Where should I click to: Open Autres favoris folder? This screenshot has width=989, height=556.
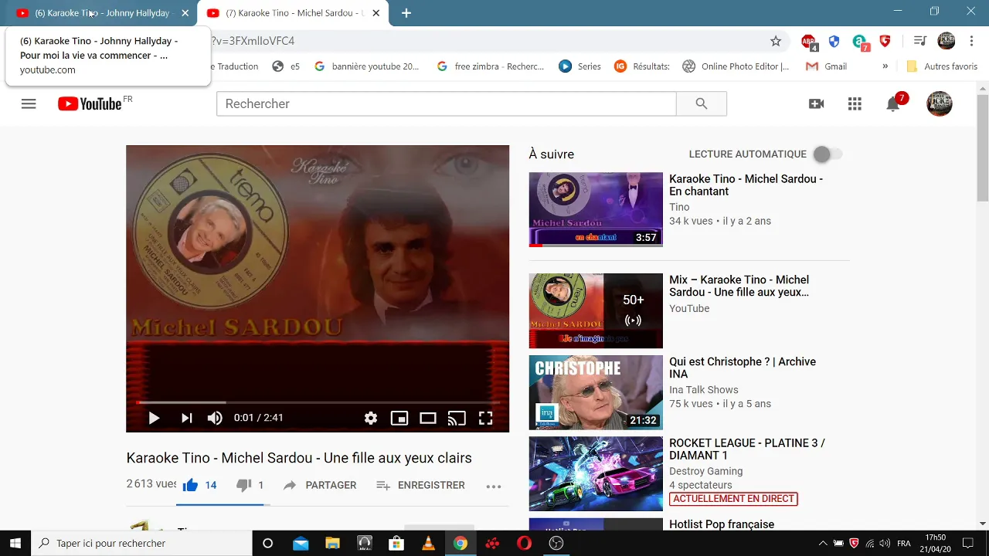coord(942,66)
